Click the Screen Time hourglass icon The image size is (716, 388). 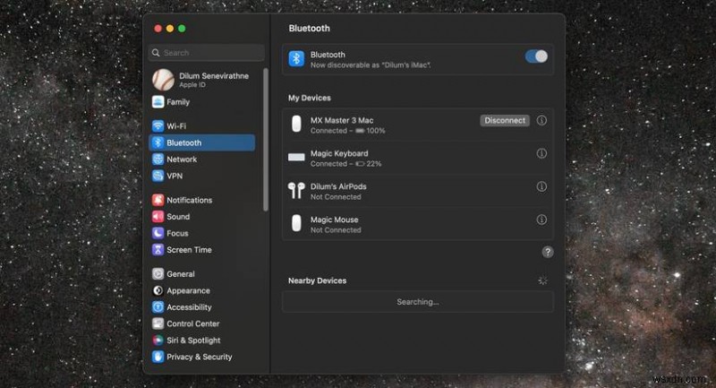point(158,249)
